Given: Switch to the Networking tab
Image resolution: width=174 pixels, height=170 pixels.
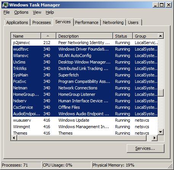Looking at the screenshot, I should 113,22.
